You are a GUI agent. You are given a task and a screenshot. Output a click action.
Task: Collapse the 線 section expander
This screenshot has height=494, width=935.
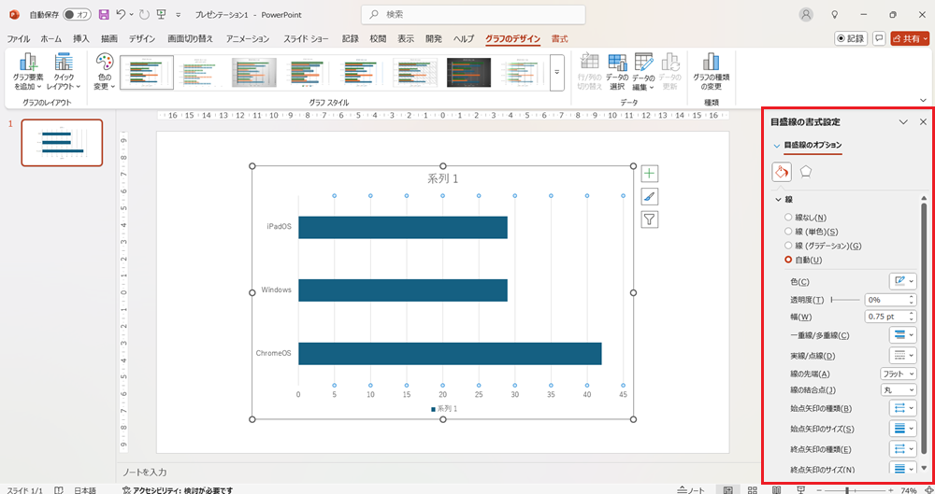[x=778, y=200]
